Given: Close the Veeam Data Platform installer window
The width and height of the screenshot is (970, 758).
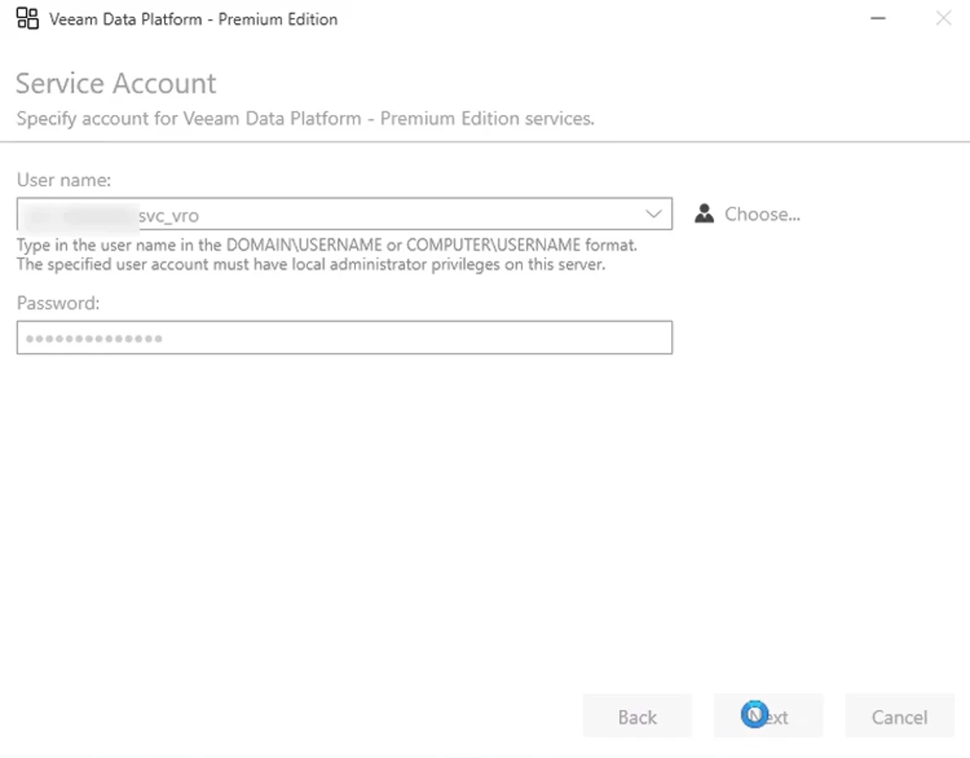Looking at the screenshot, I should 944,18.
